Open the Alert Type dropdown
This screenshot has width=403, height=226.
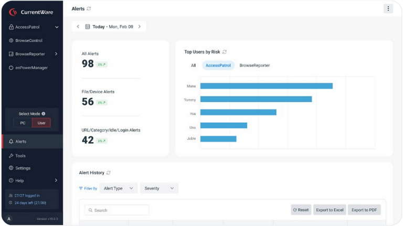click(x=119, y=188)
